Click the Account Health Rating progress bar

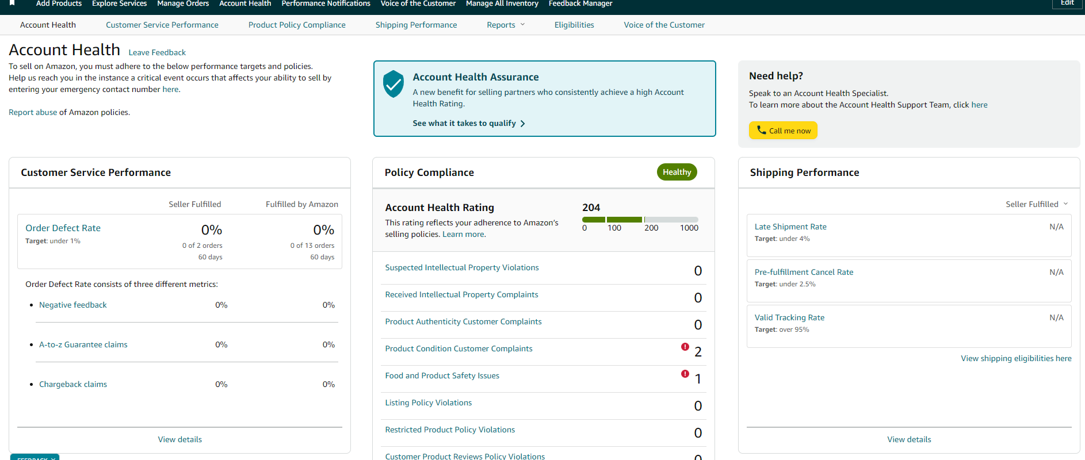click(x=640, y=220)
